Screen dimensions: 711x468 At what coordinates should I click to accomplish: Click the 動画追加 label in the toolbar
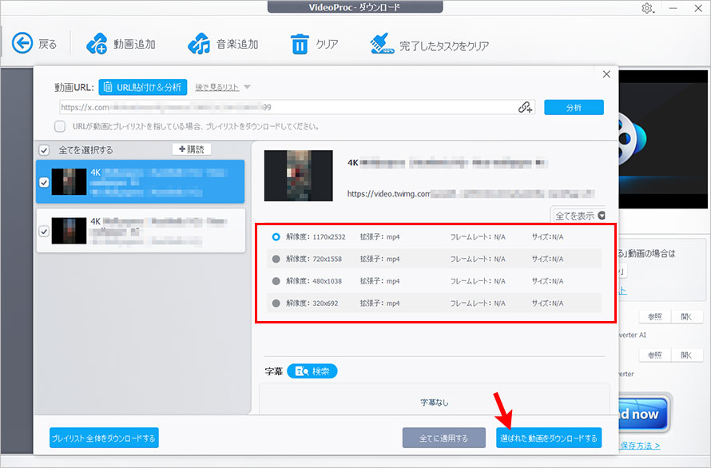point(134,44)
